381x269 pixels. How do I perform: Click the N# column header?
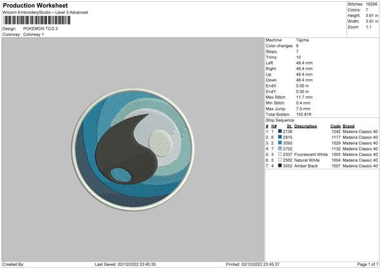point(274,126)
